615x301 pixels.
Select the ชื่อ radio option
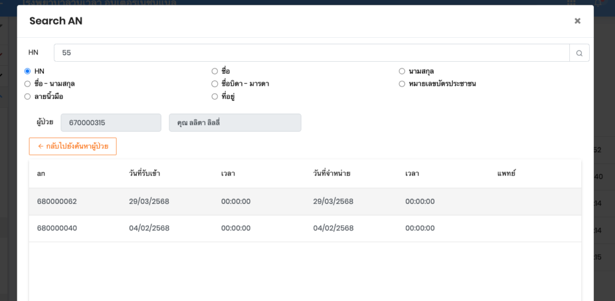[x=215, y=71]
